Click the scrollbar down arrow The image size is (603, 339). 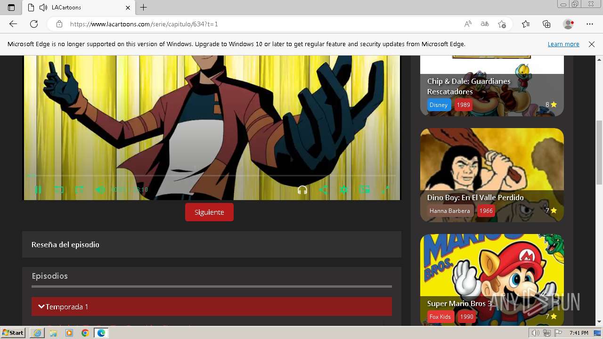599,322
